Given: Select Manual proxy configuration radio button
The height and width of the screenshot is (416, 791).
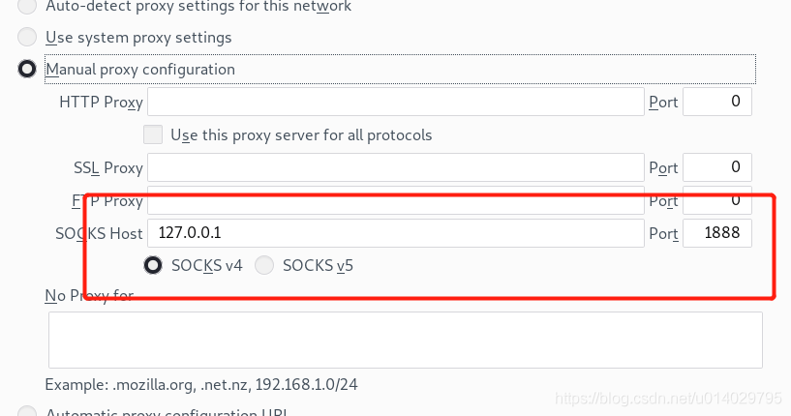Looking at the screenshot, I should pyautogui.click(x=28, y=70).
